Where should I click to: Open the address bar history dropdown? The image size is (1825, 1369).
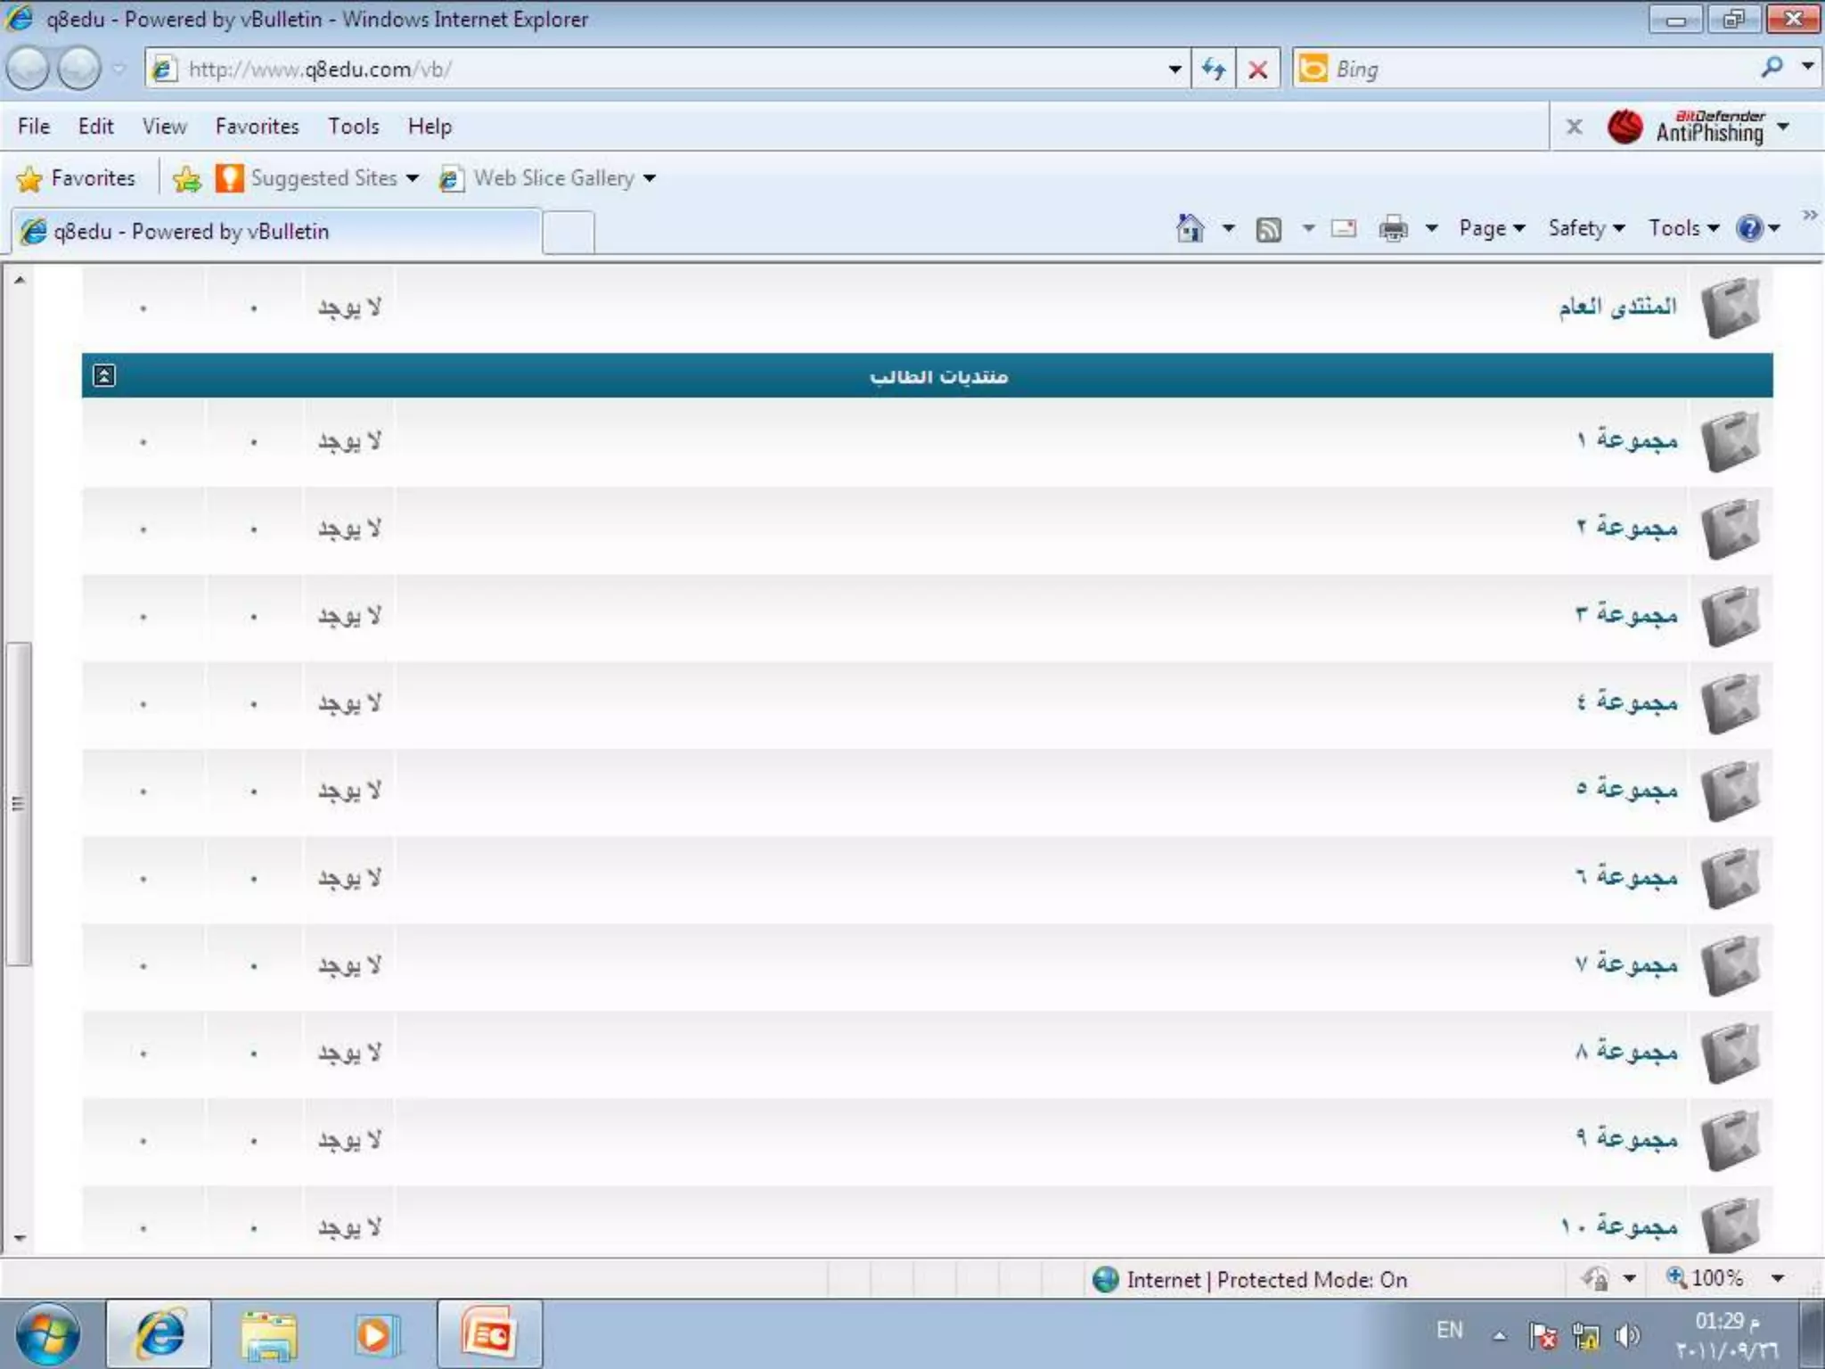tap(1174, 69)
